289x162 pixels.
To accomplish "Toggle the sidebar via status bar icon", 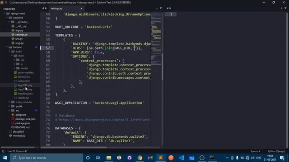I will [4, 151].
